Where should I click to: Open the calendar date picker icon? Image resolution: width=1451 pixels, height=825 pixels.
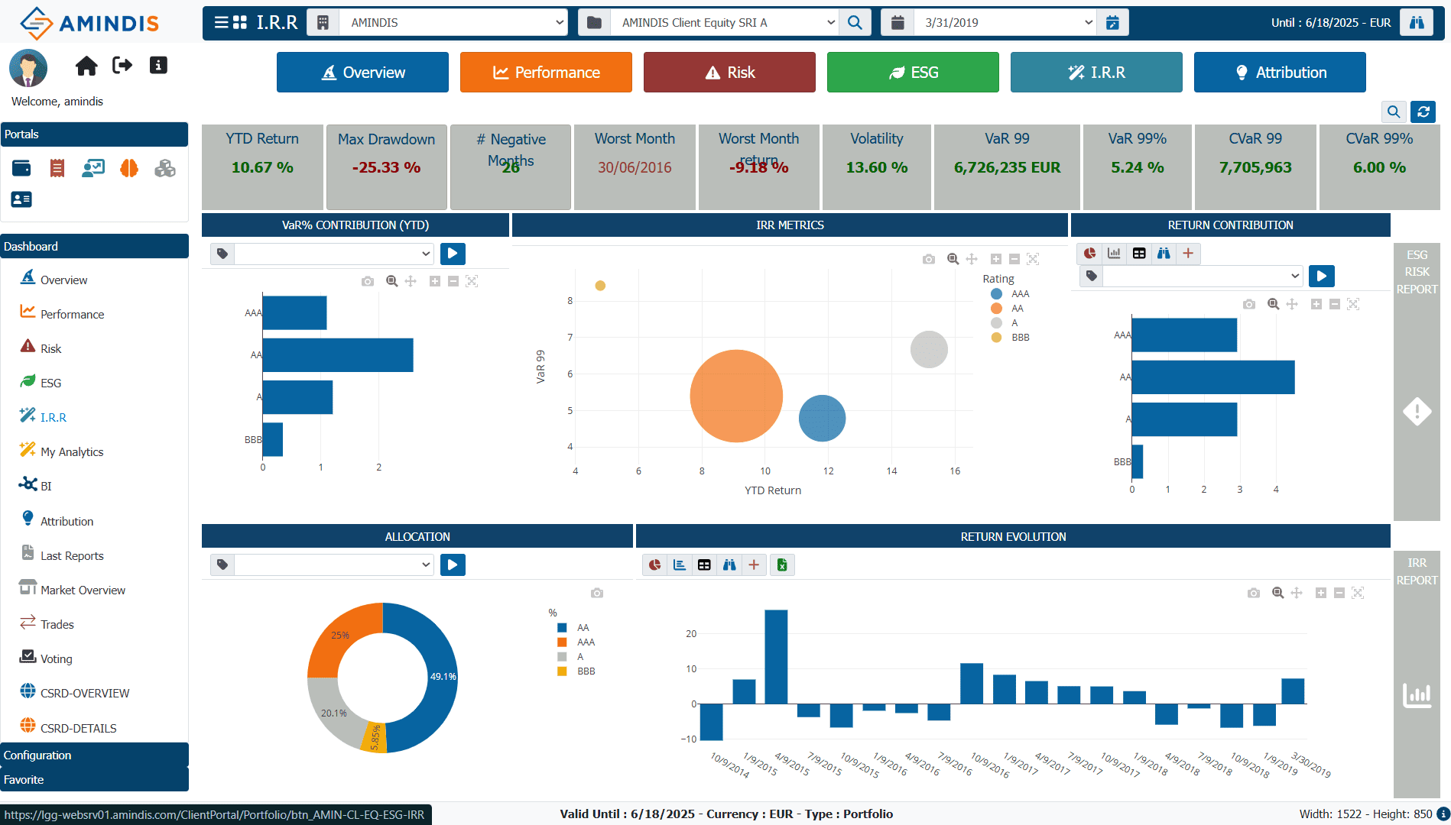coord(1112,23)
